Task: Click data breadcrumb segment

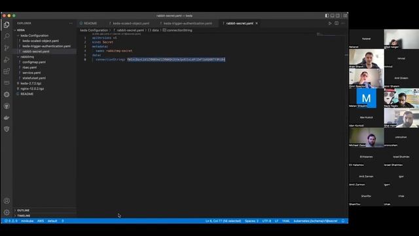Action: click(x=154, y=30)
